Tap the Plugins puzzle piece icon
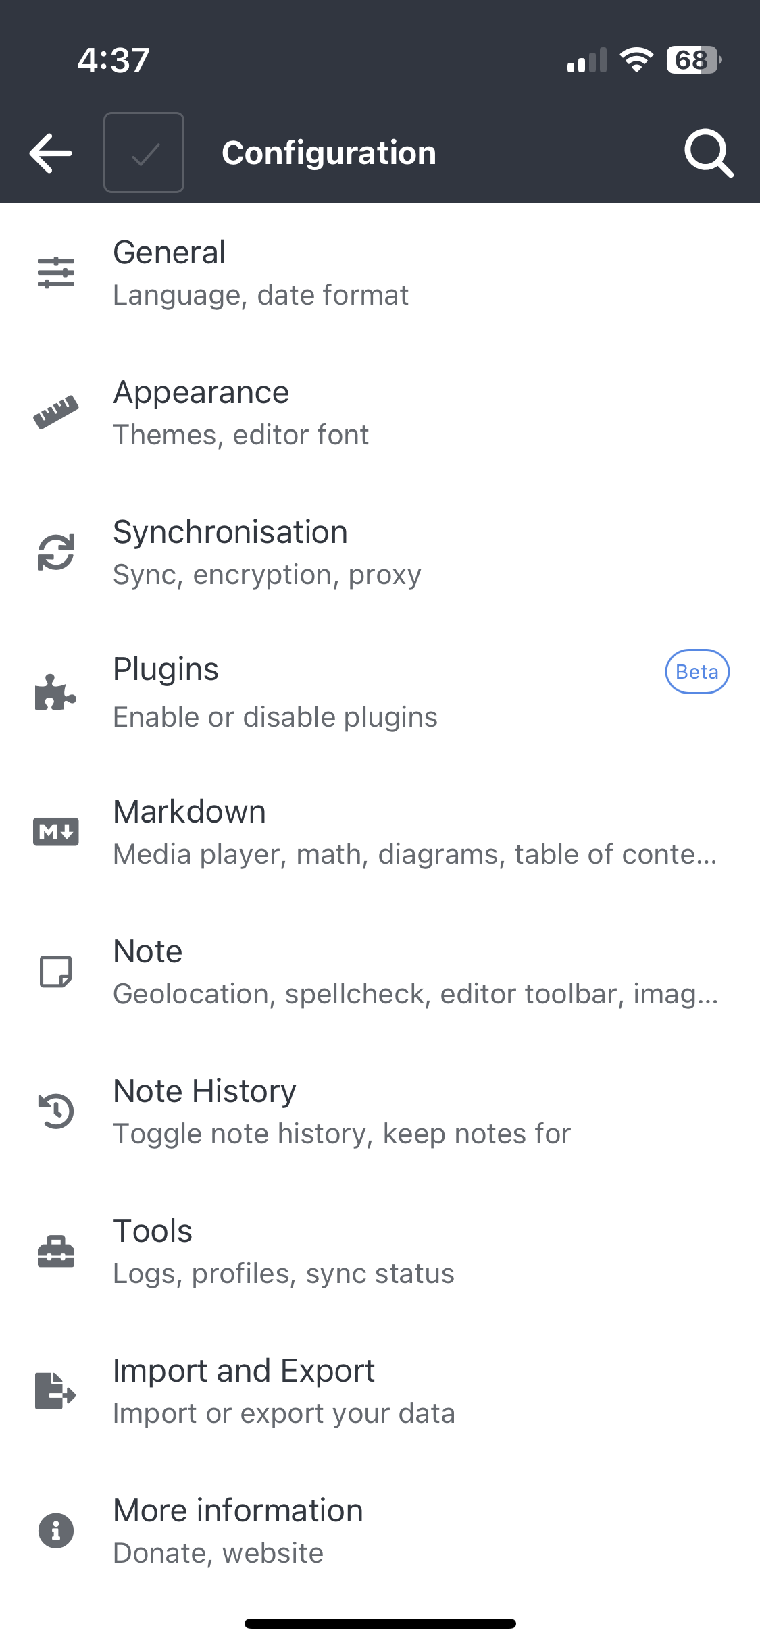This screenshot has height=1645, width=760. 56,692
